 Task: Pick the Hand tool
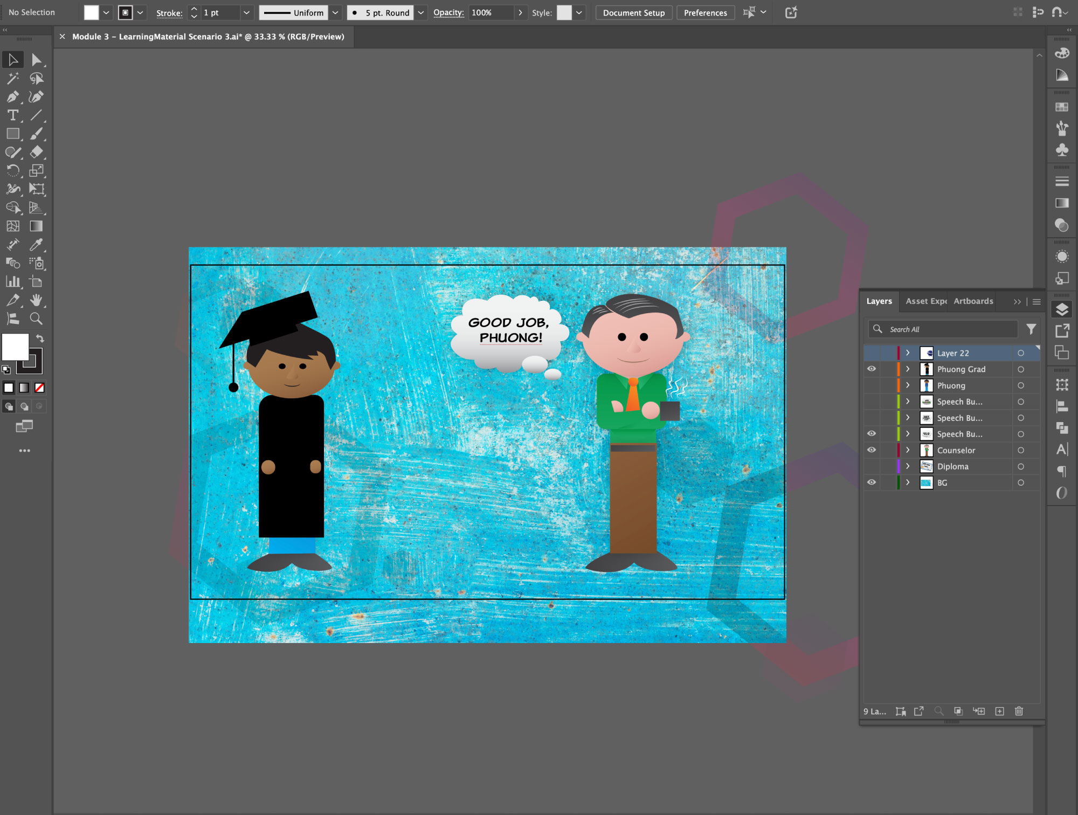coord(36,300)
